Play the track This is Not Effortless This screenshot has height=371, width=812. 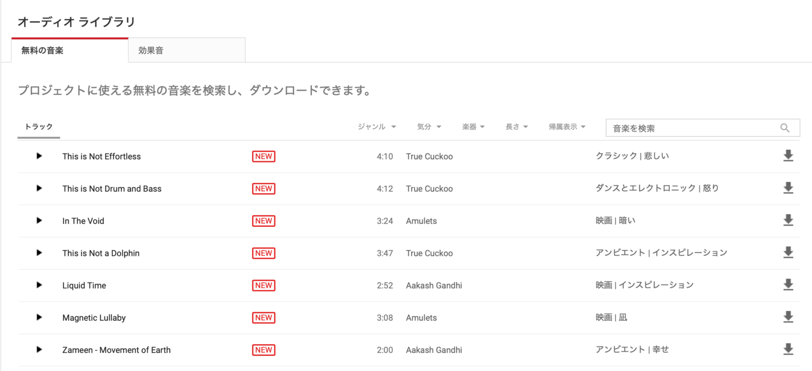point(39,156)
